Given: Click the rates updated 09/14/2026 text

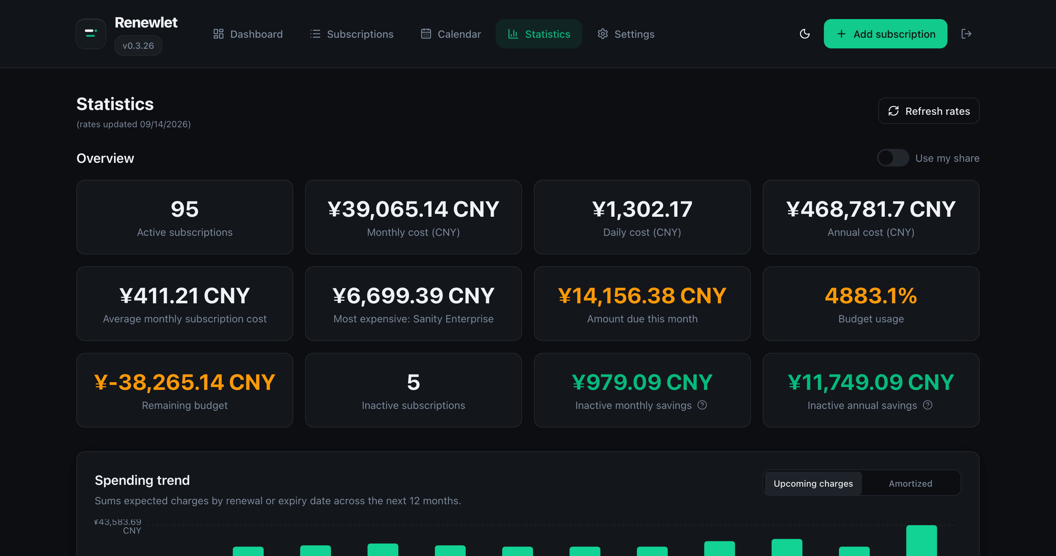Looking at the screenshot, I should point(133,124).
